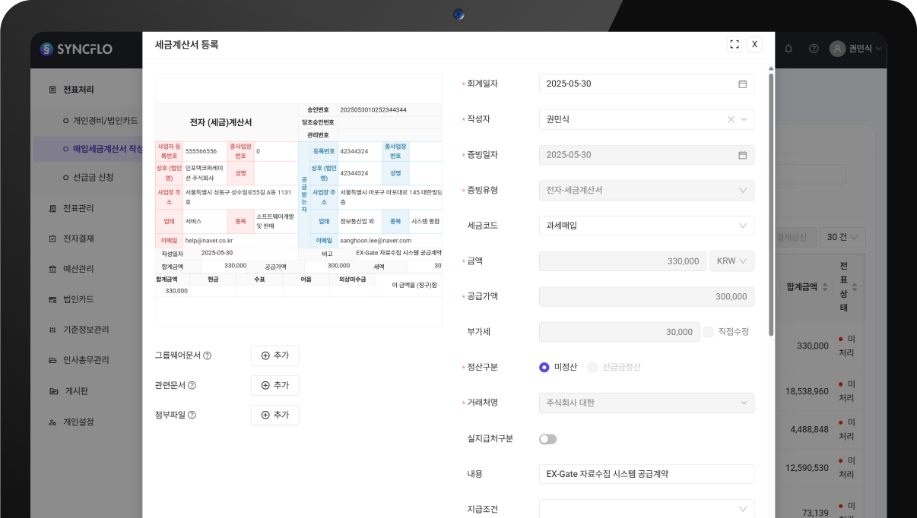Viewport: 917px width, 518px height.
Task: Open the 세금코드 dropdown showing 과세매입
Action: (646, 226)
